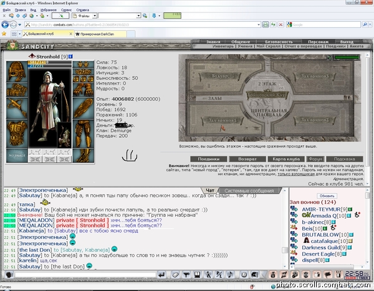Viewport: 374px width, 291px height.
Task: Click the info icon after Beis[10]
Action: (x=325, y=229)
